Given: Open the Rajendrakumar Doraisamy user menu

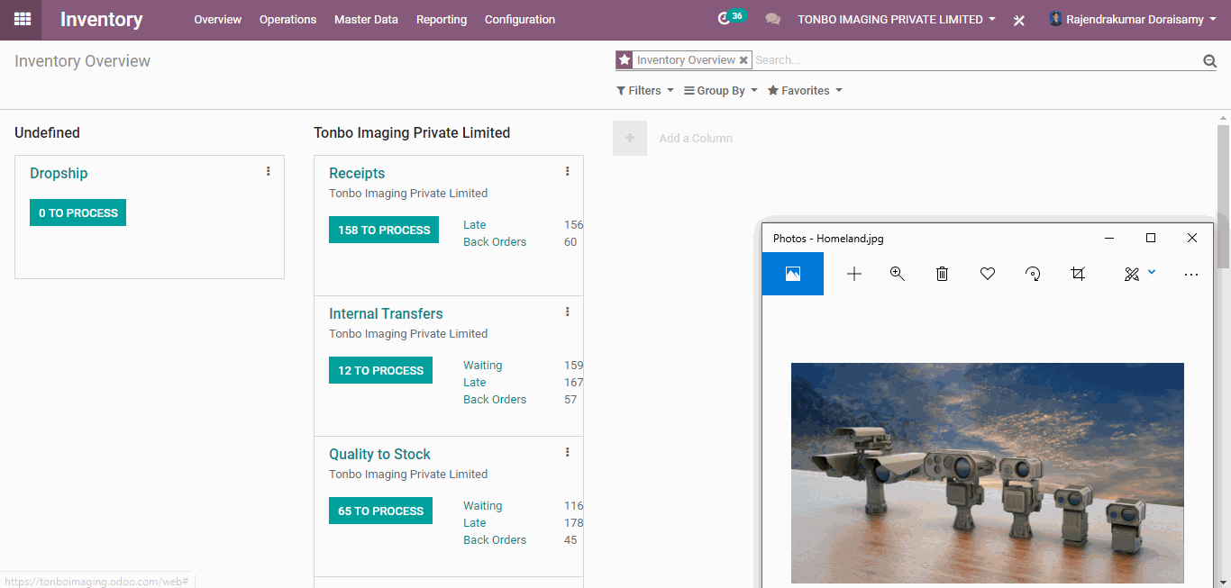Looking at the screenshot, I should [x=1133, y=19].
